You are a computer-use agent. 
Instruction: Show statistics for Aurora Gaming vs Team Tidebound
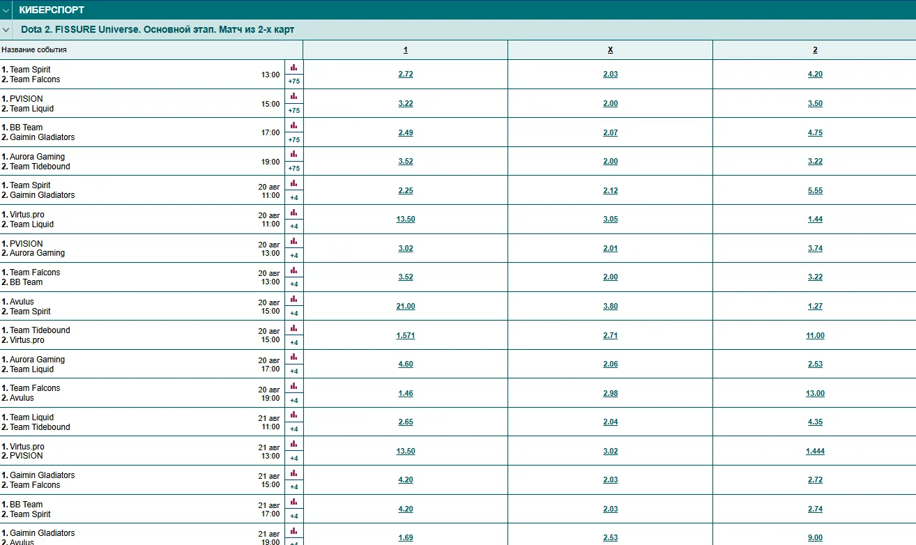(x=293, y=154)
